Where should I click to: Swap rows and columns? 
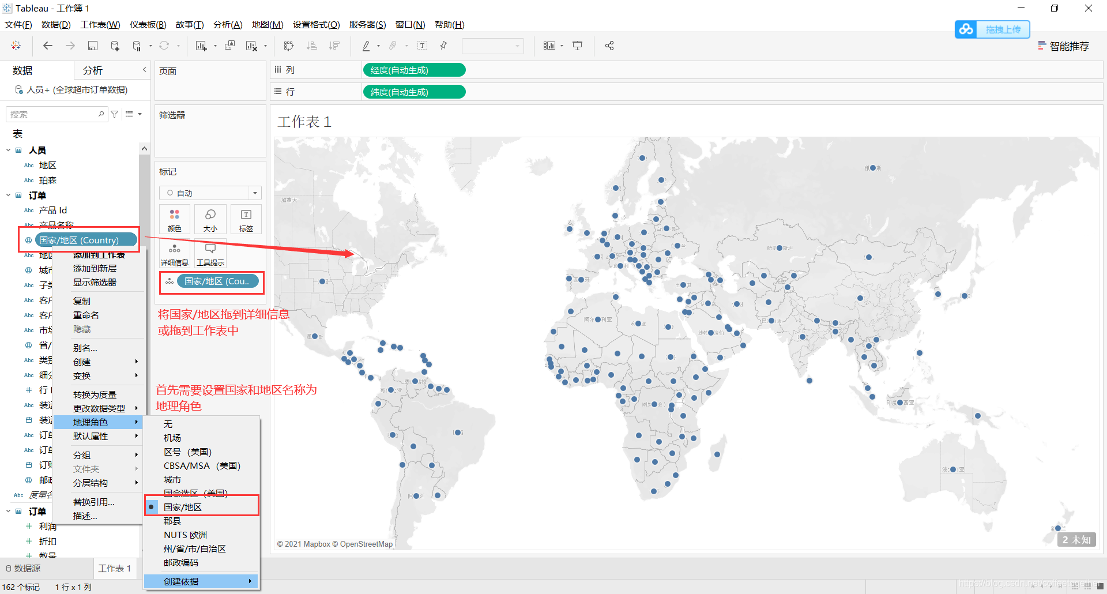[289, 46]
